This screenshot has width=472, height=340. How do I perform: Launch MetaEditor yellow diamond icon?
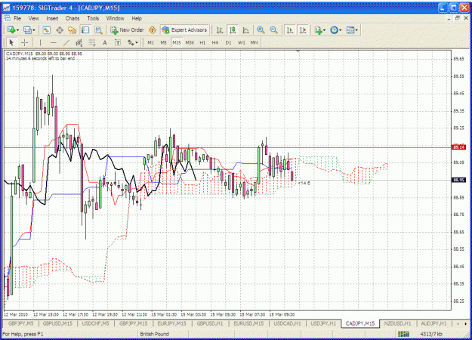153,30
